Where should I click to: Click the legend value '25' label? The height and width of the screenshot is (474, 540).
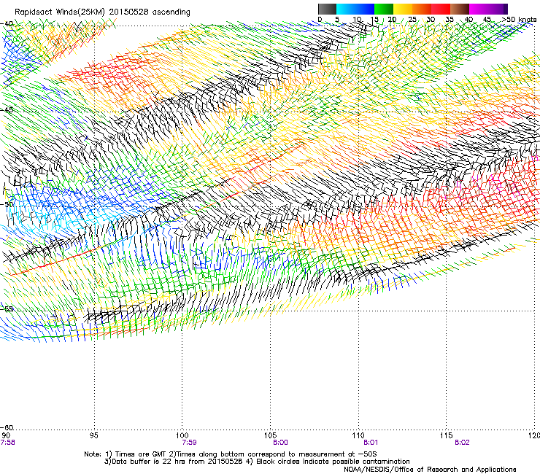coord(412,20)
